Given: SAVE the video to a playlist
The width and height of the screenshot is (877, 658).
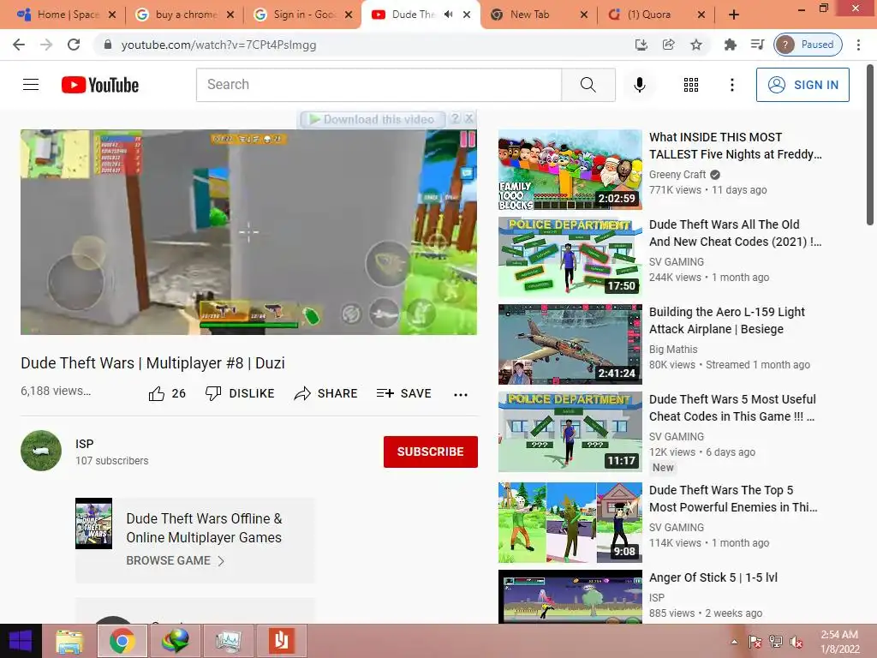Looking at the screenshot, I should click(403, 393).
